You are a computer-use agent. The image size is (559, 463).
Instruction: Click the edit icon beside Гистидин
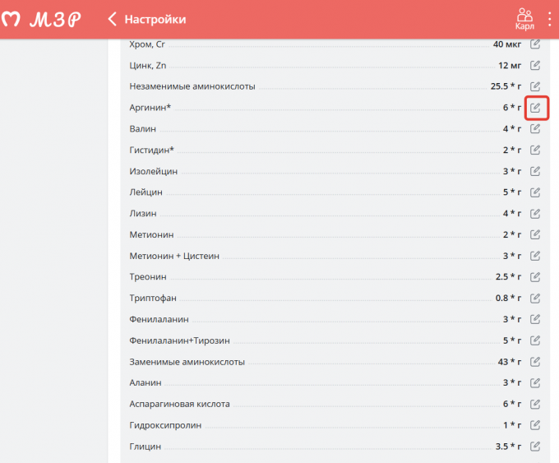point(535,150)
